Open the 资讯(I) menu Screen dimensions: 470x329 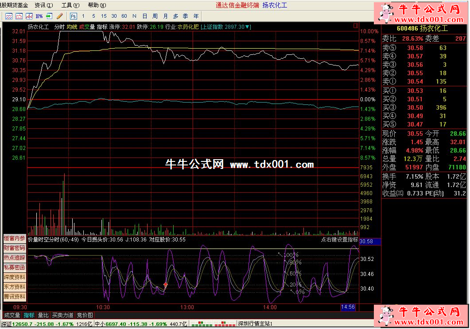(x=44, y=5)
